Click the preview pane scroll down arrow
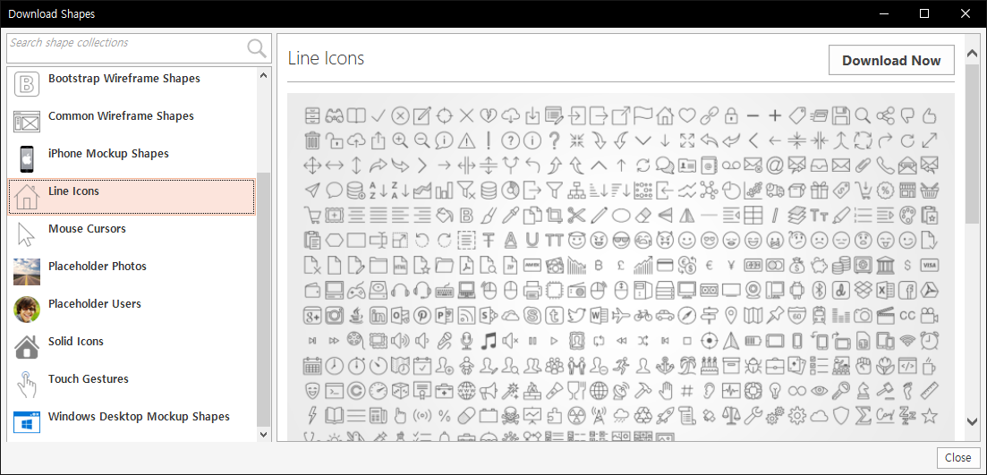The height and width of the screenshot is (475, 987). coord(972,421)
